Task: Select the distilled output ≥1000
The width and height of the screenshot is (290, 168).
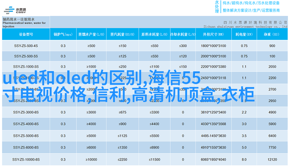Action: tap(91, 67)
